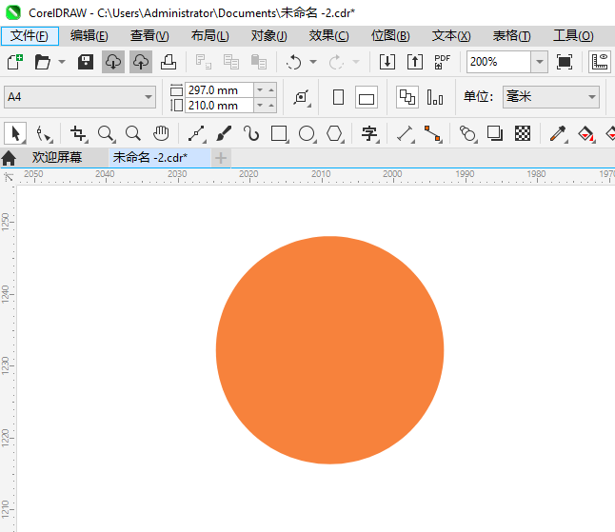
Task: Click the Save floppy disk icon
Action: point(86,62)
